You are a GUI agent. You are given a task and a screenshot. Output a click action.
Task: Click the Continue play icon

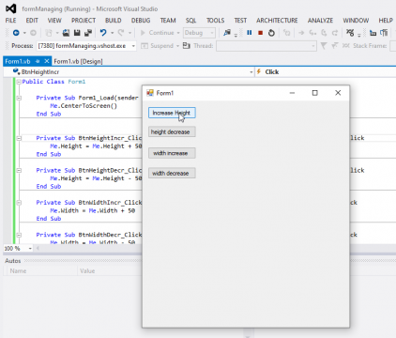point(143,33)
